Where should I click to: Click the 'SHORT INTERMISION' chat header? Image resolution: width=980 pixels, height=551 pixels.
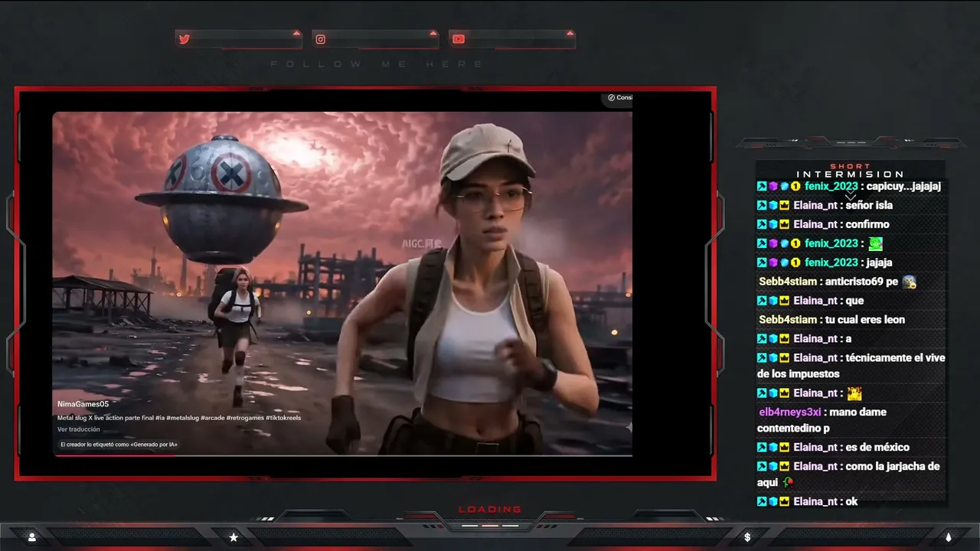pyautogui.click(x=851, y=171)
